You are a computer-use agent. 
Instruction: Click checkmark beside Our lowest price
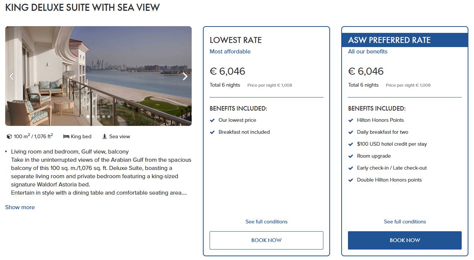(212, 120)
